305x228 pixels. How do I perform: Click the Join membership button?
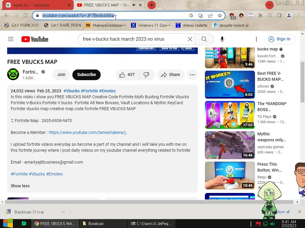click(61, 75)
